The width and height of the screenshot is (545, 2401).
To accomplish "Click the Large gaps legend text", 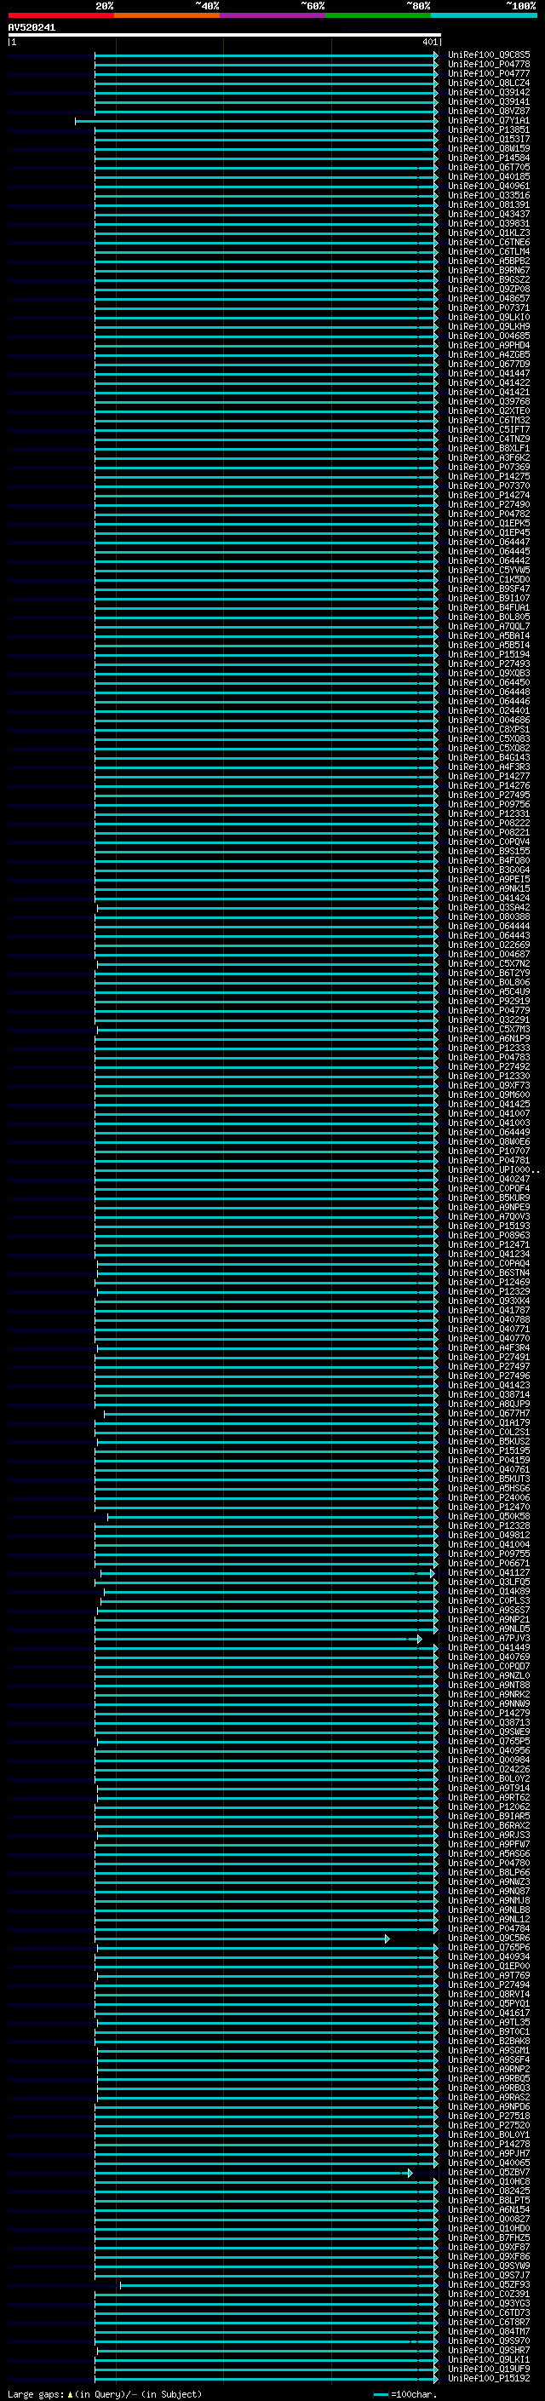I will 105,2393.
